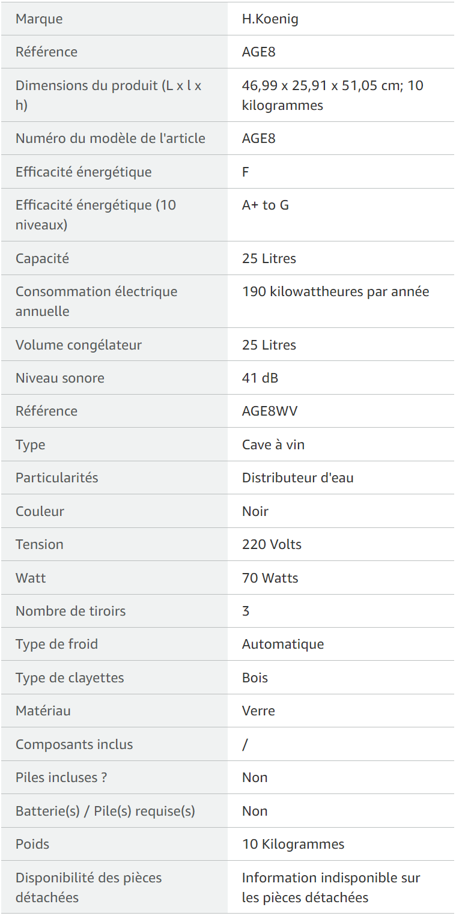
Task: Click the Capacité 25 Litres value
Action: [269, 259]
